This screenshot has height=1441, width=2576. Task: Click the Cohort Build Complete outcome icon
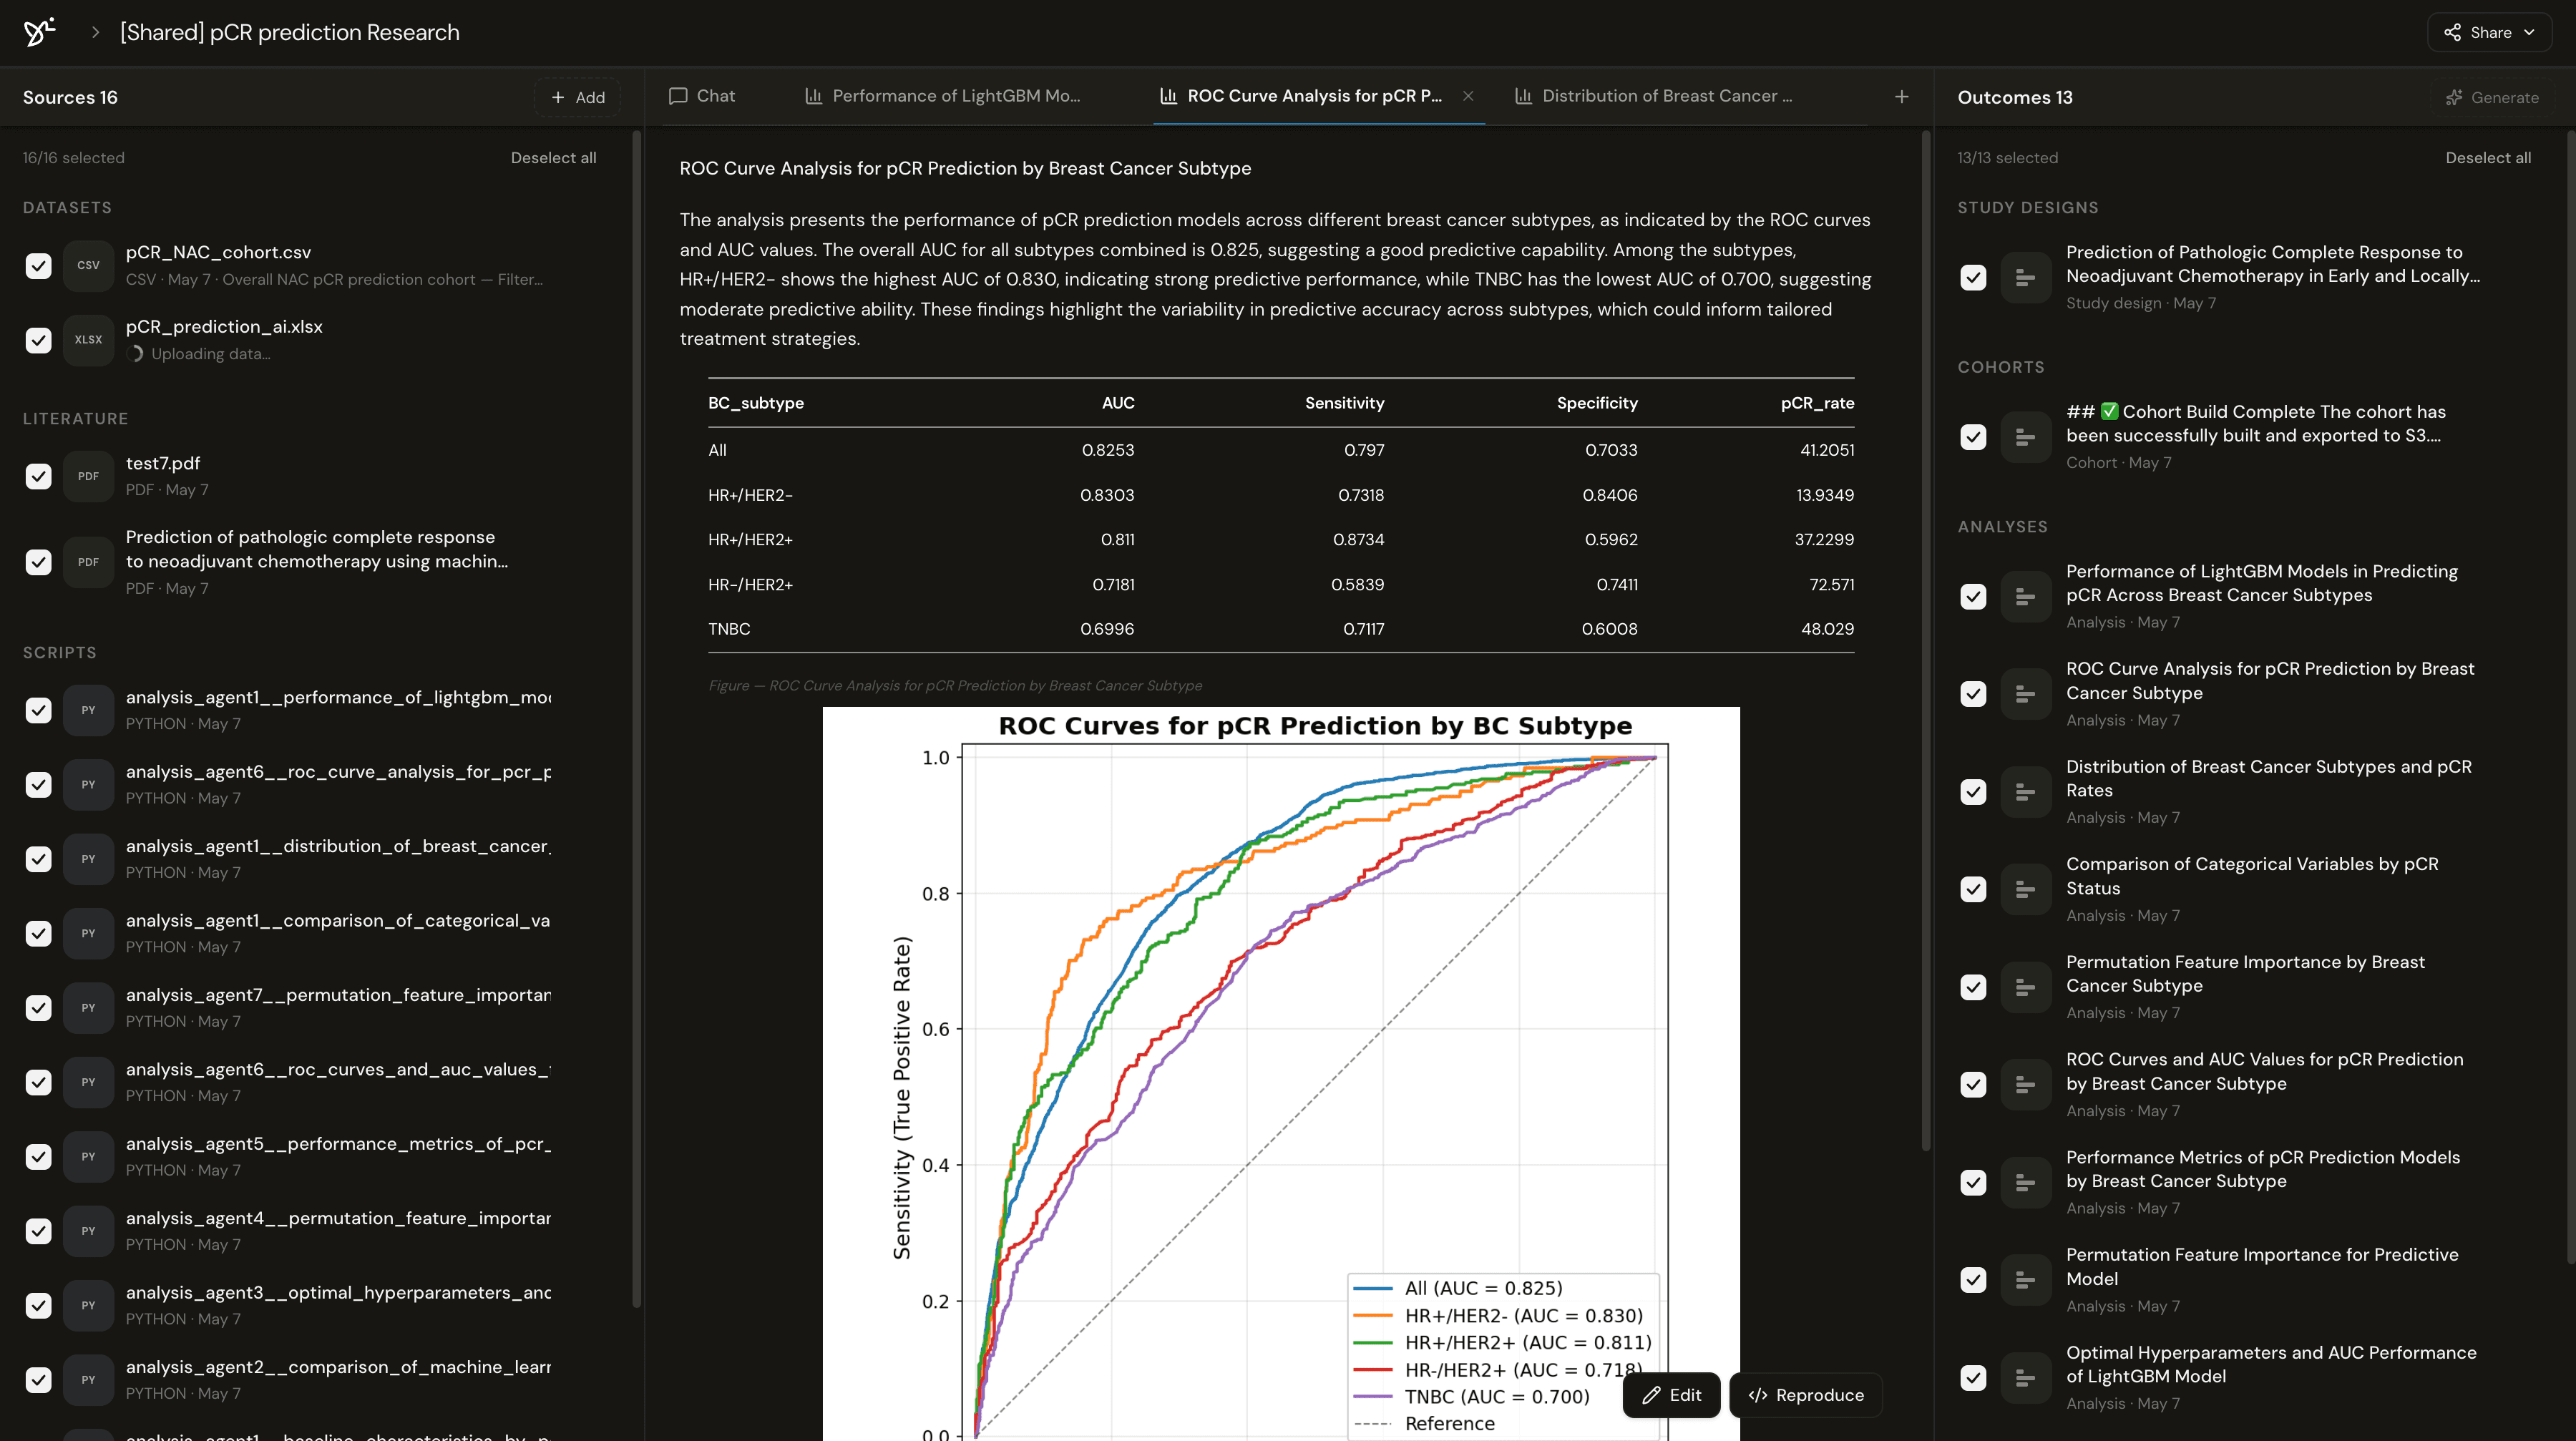click(2025, 437)
